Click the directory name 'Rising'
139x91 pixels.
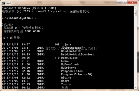66,78
